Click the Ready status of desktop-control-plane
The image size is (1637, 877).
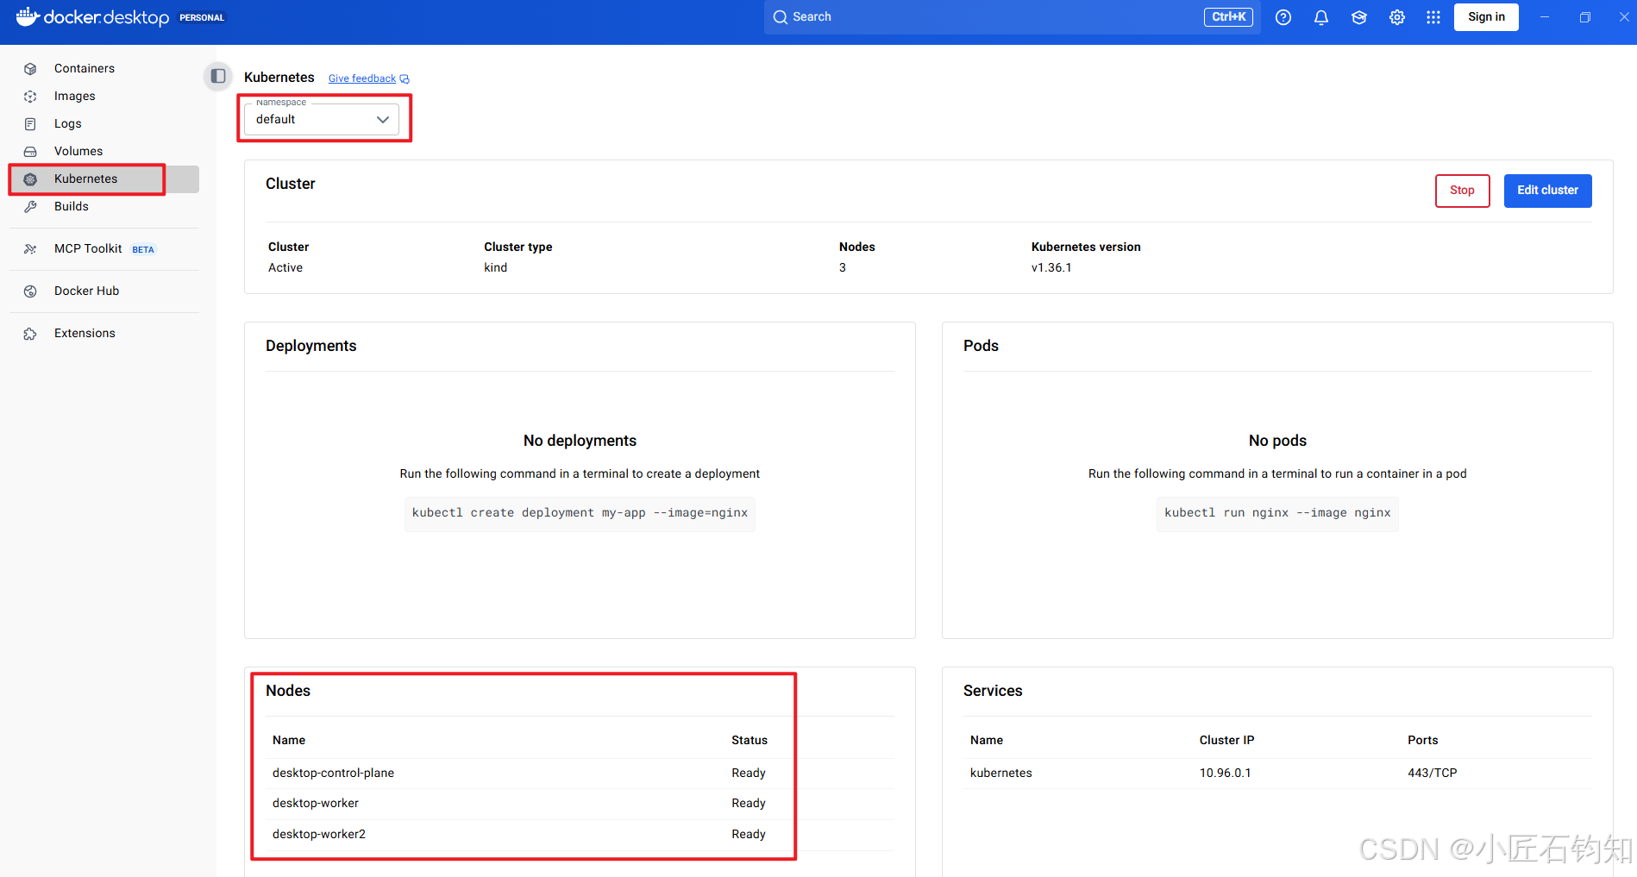click(749, 774)
